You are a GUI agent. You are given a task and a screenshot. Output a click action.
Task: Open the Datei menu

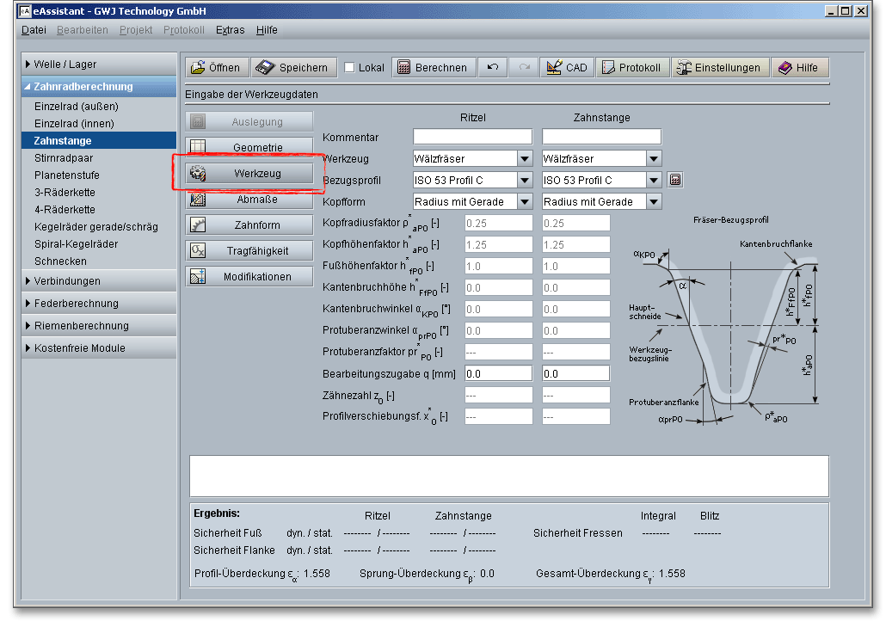(x=34, y=30)
